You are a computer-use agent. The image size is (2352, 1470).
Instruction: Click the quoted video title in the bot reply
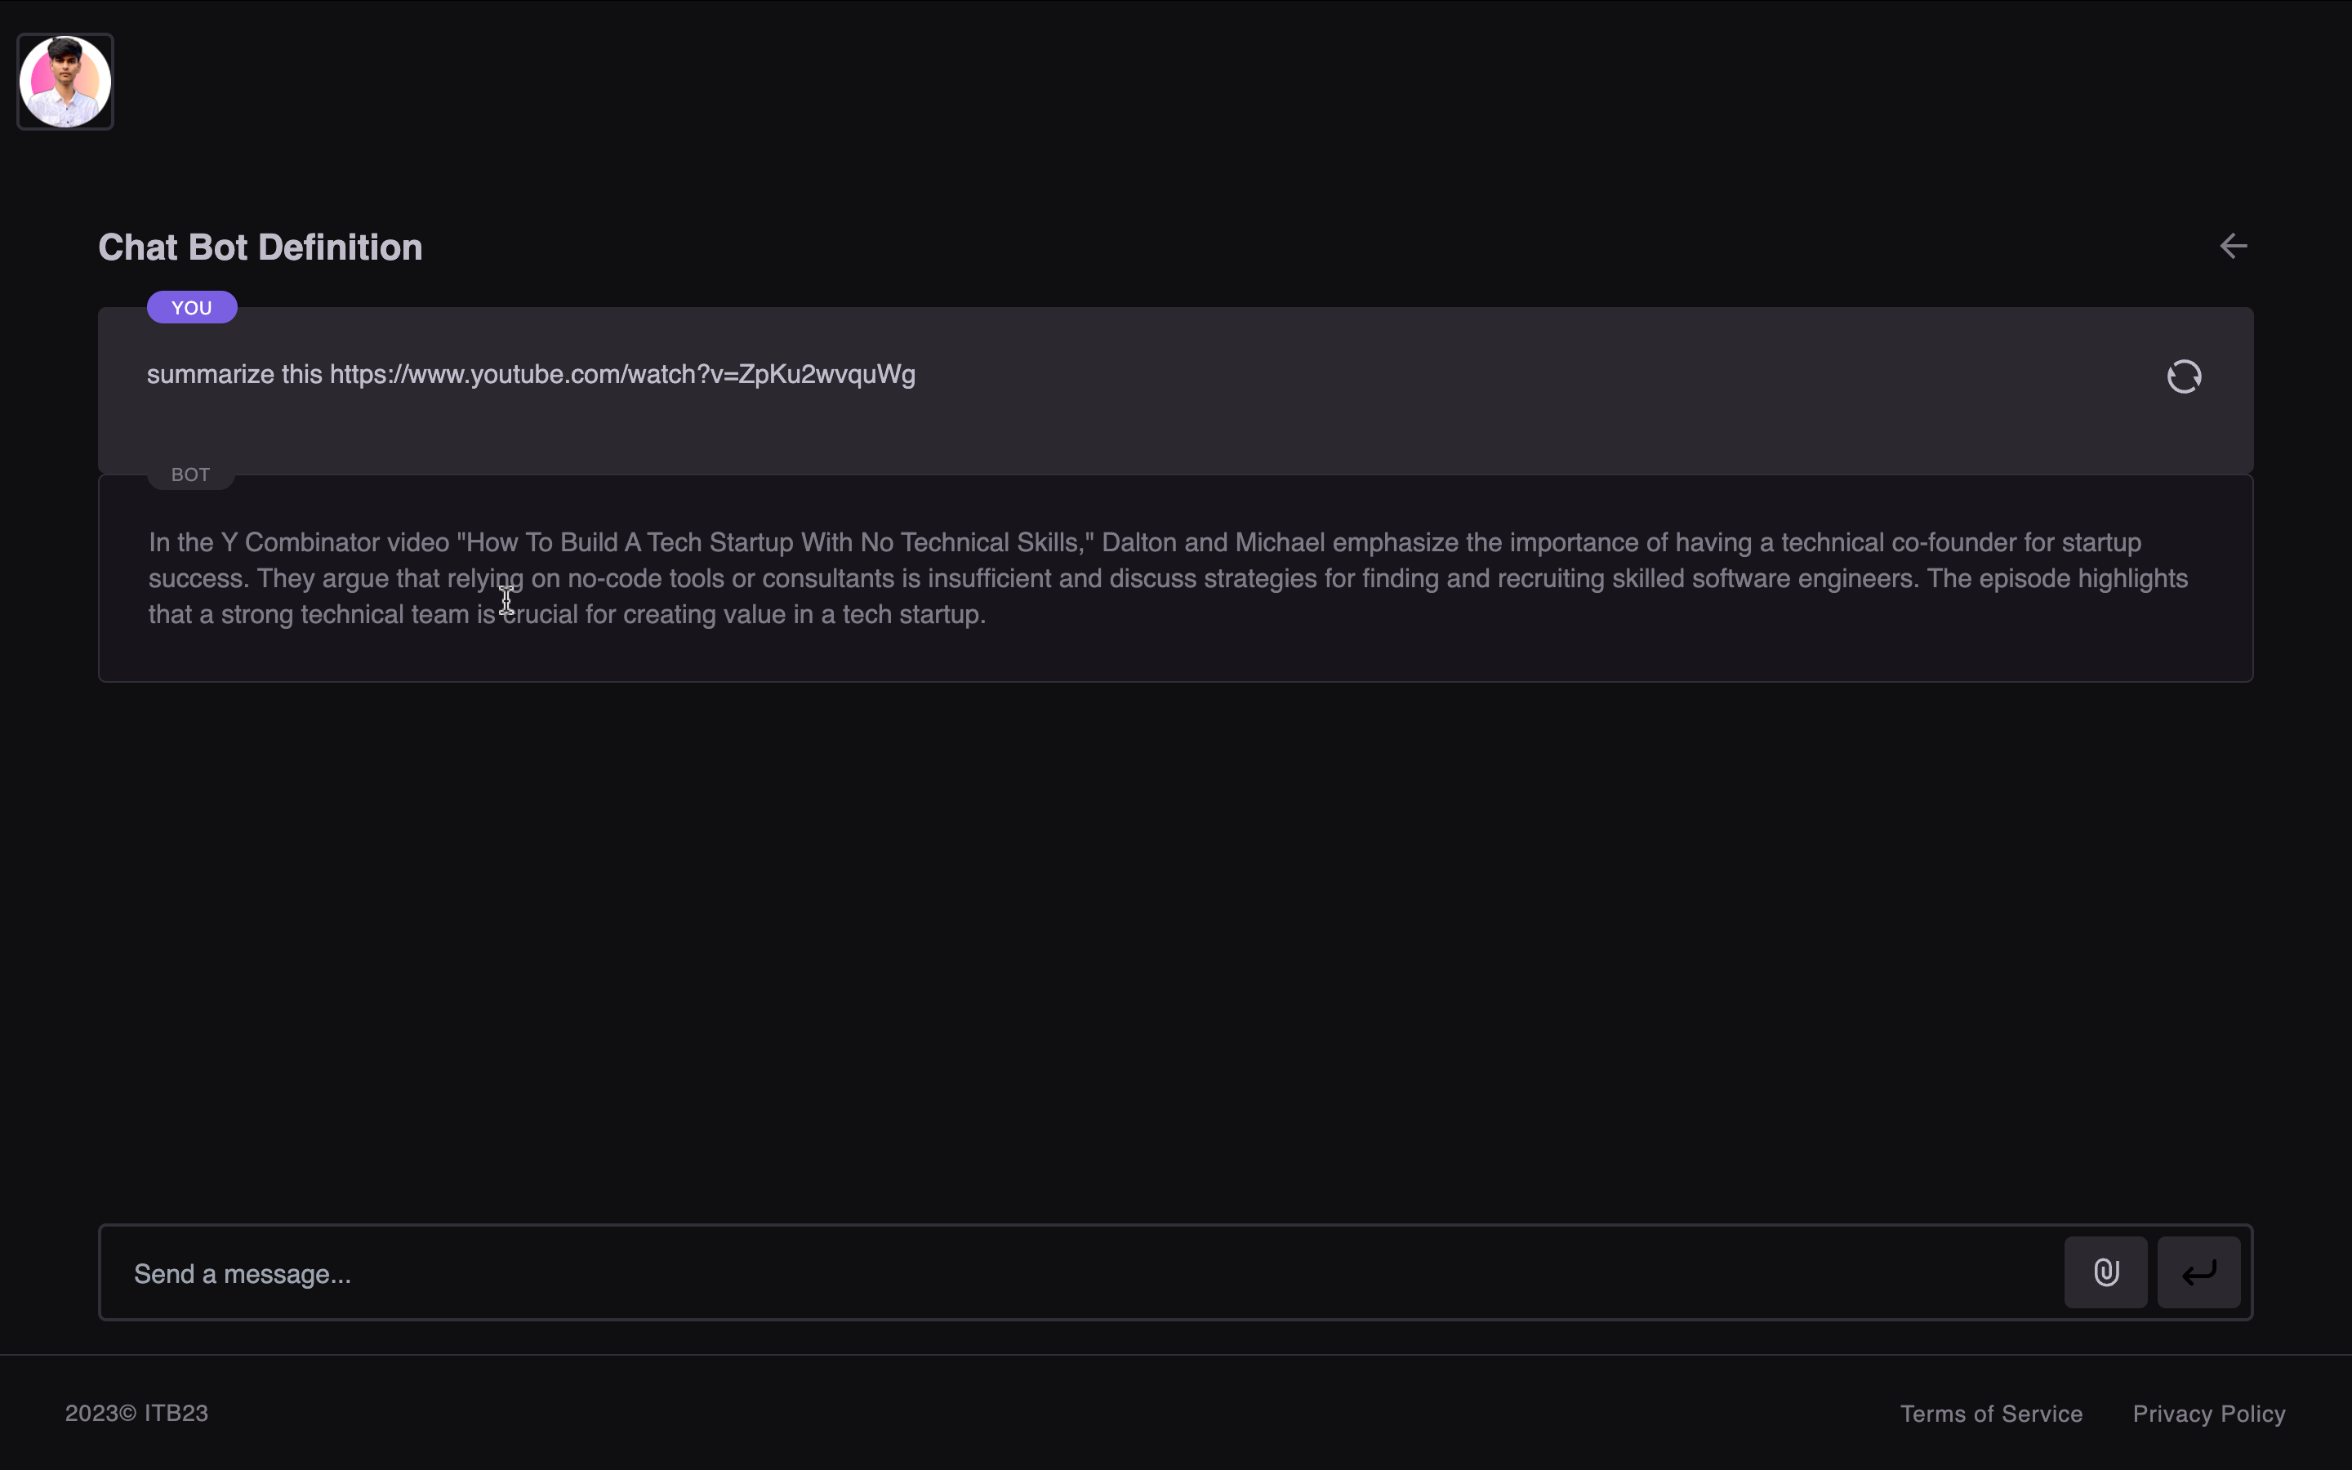pos(774,542)
